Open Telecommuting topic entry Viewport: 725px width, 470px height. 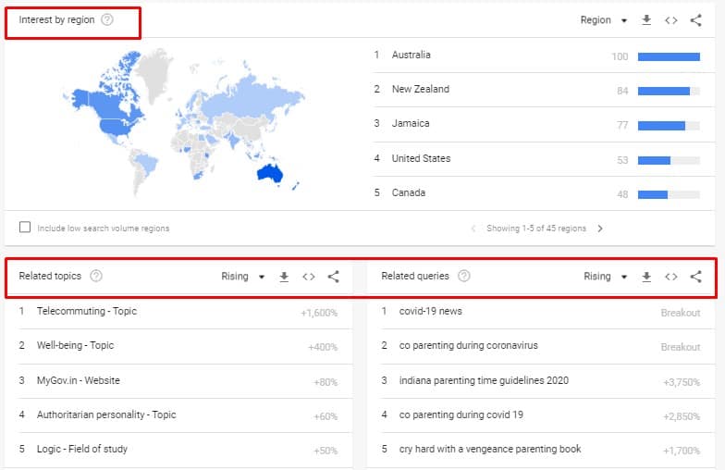tap(86, 311)
